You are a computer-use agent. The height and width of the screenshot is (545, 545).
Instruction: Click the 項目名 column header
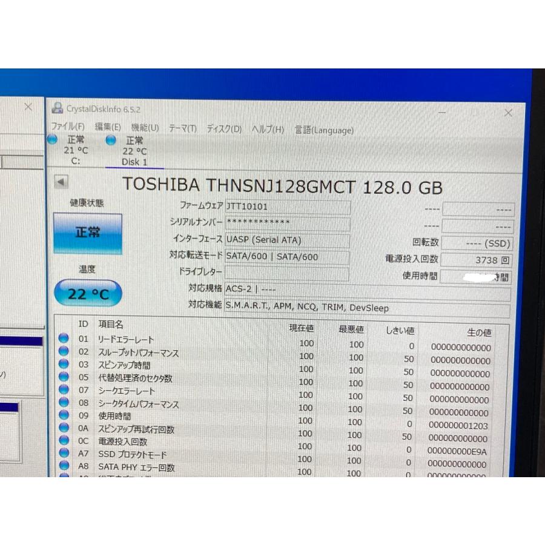[111, 325]
